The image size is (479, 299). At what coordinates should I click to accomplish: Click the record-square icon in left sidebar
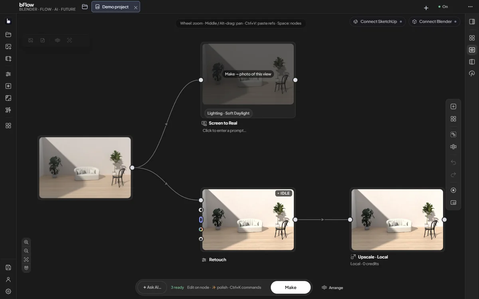click(8, 86)
